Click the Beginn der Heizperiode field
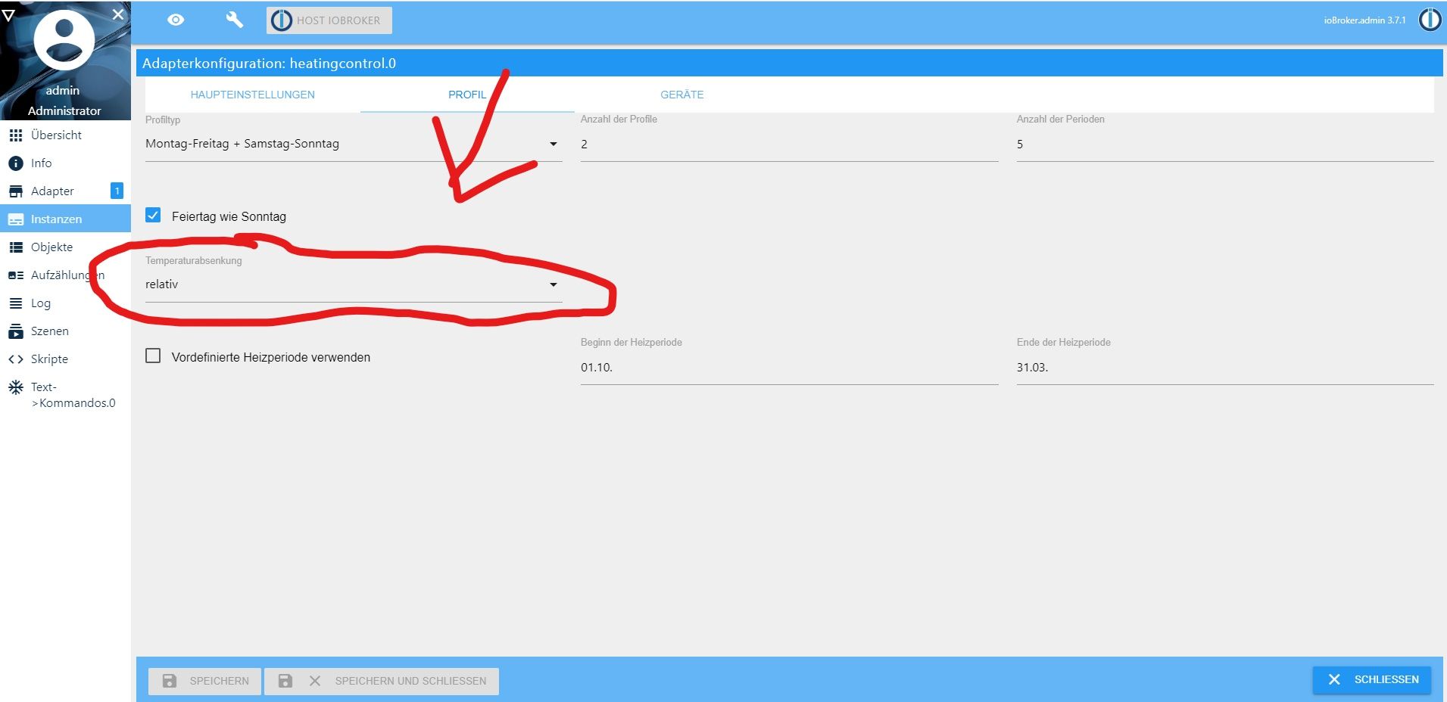The image size is (1447, 702). 788,368
